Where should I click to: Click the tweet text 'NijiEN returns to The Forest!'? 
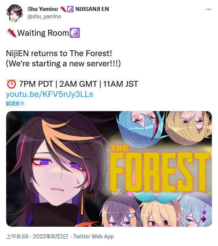point(59,53)
